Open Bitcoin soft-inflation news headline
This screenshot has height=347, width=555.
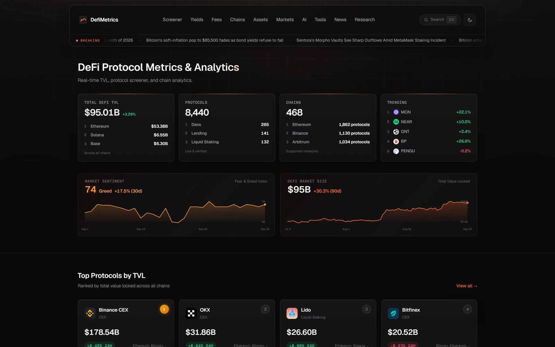[x=215, y=40]
